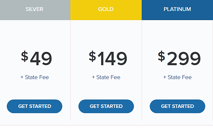
Task: Click the divider line between Silver and Gold
Action: tap(70, 70)
